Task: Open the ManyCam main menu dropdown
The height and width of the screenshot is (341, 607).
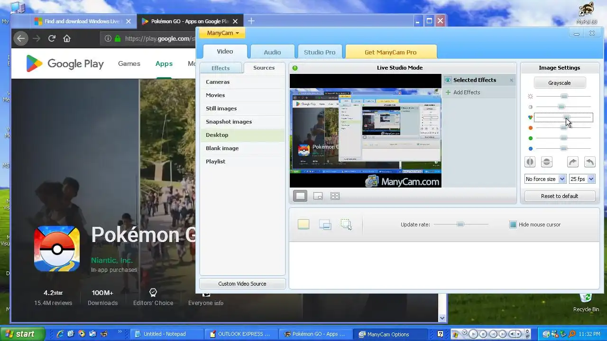Action: [x=222, y=33]
